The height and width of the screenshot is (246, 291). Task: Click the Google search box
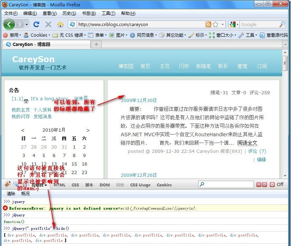(259, 24)
